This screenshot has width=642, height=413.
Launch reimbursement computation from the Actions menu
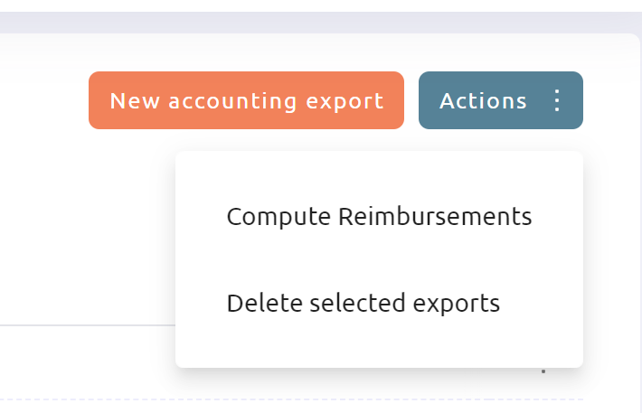point(379,216)
